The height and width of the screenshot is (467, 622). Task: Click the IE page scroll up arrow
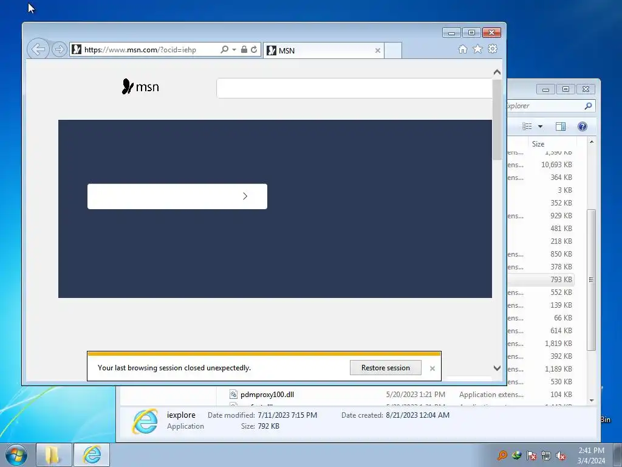click(497, 72)
